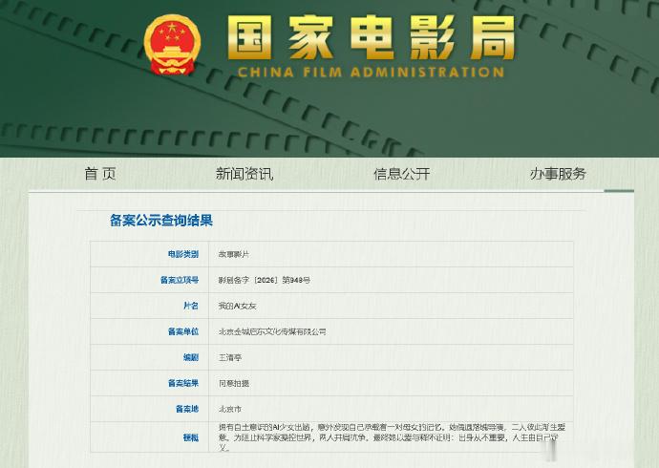Go to the 首页 navigation item
The width and height of the screenshot is (659, 468).
pos(100,174)
